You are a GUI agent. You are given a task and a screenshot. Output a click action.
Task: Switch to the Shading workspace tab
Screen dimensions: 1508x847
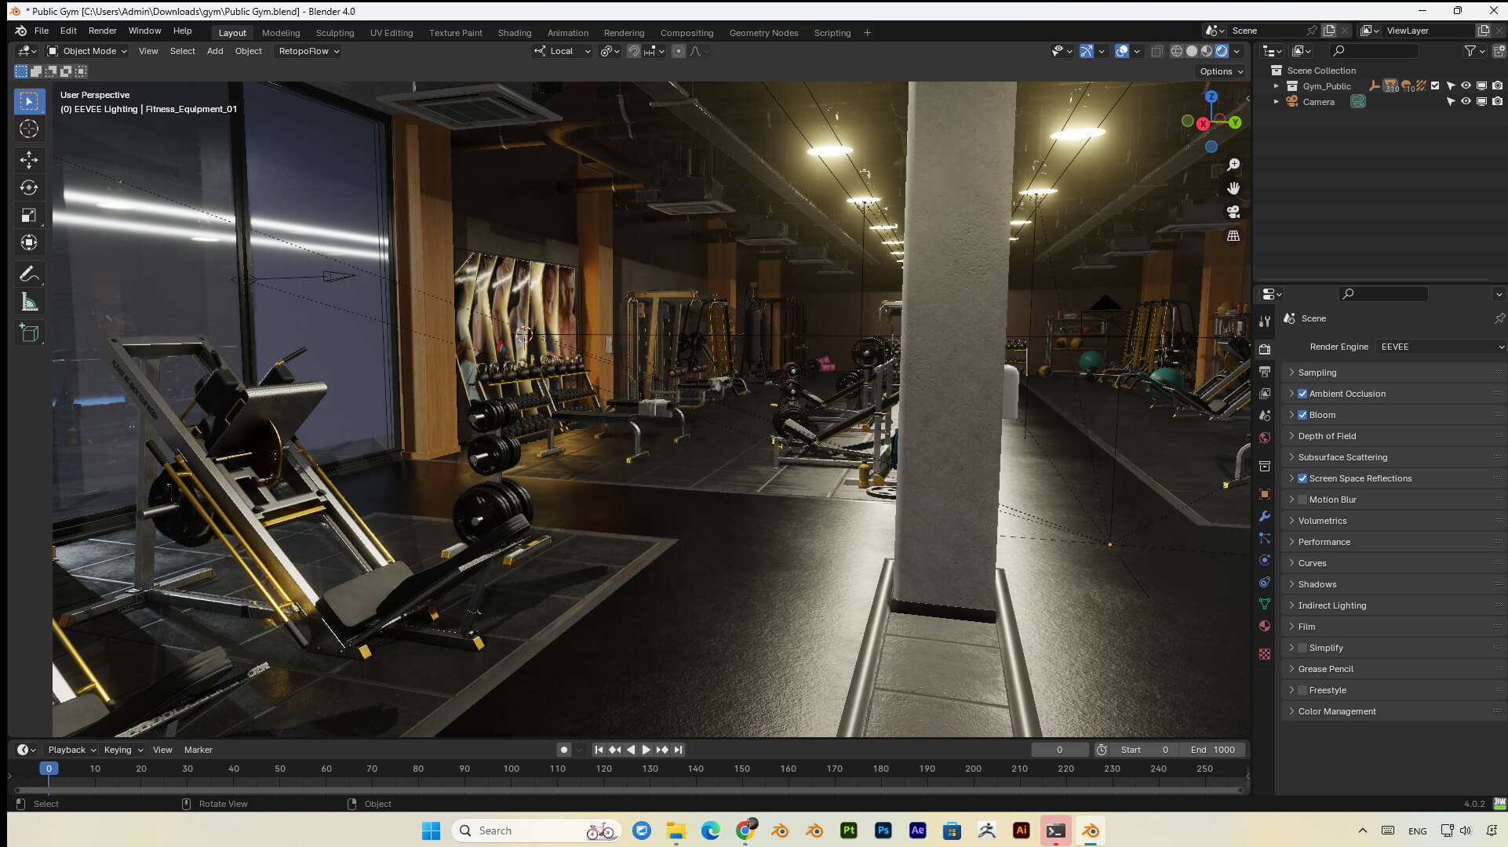(x=514, y=33)
